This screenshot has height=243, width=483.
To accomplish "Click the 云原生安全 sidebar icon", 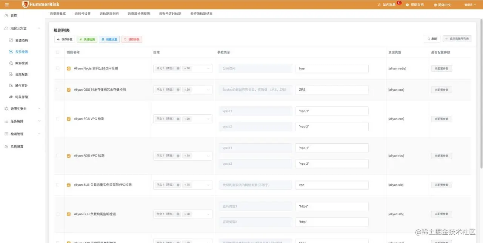I will 6,109.
